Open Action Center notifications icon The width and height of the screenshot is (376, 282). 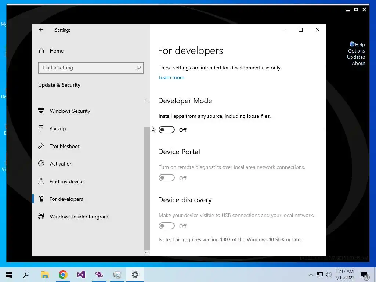(x=365, y=275)
